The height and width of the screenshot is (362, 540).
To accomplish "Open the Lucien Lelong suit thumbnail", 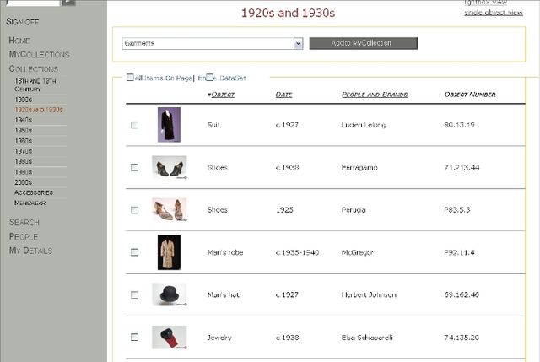I will 169,125.
